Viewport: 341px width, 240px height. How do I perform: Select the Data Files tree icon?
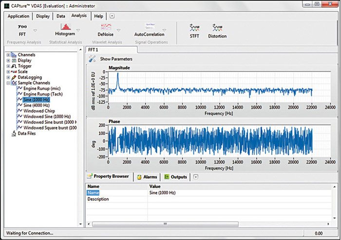point(13,133)
